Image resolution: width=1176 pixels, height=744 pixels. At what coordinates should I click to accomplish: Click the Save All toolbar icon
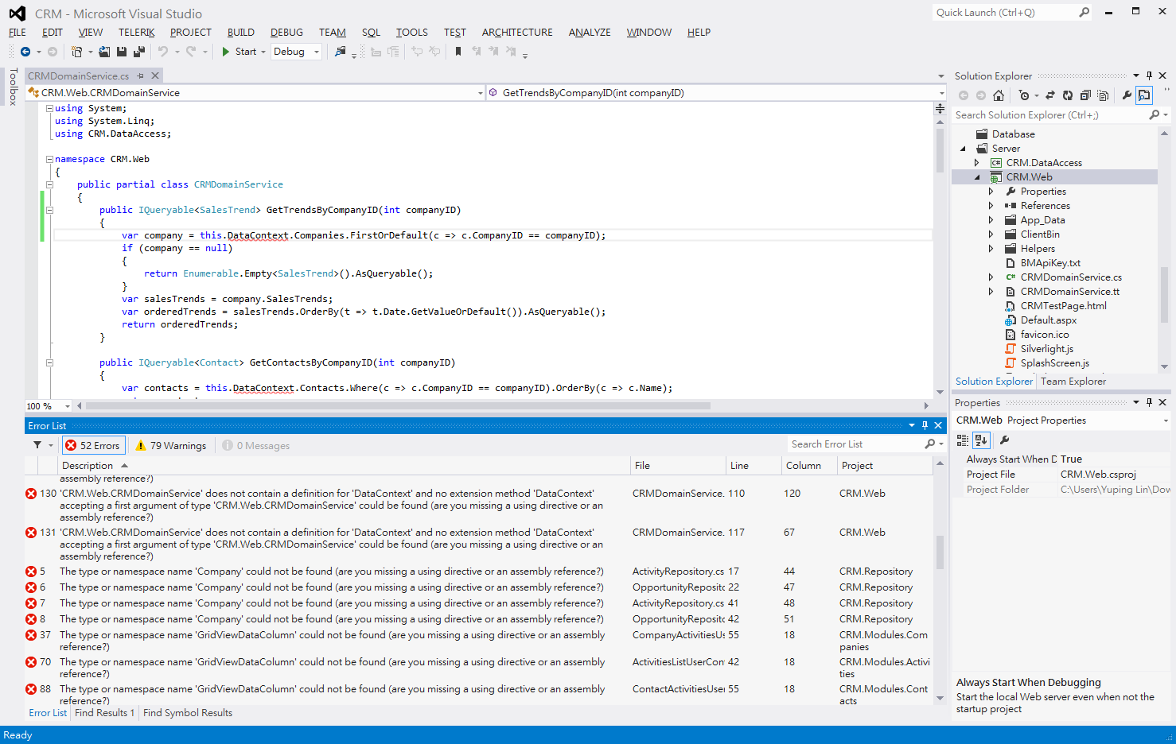click(138, 52)
